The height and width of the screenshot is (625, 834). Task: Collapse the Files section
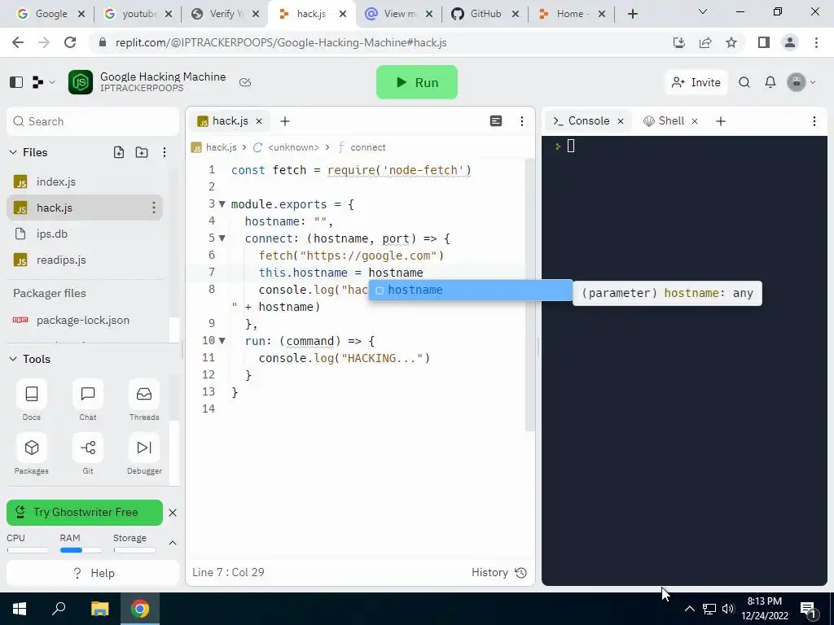[x=13, y=152]
